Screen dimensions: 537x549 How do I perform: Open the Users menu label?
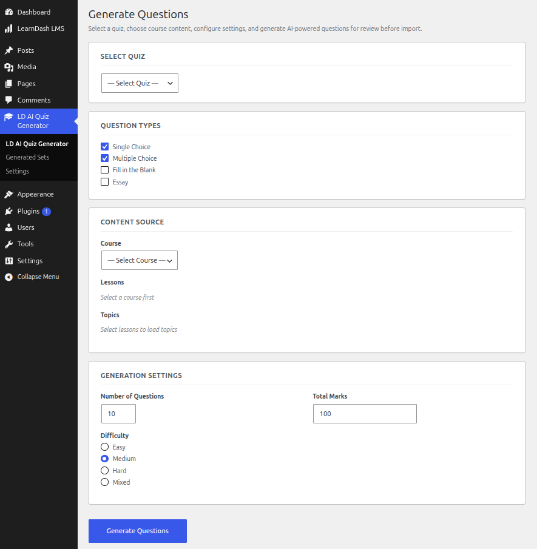pyautogui.click(x=25, y=227)
